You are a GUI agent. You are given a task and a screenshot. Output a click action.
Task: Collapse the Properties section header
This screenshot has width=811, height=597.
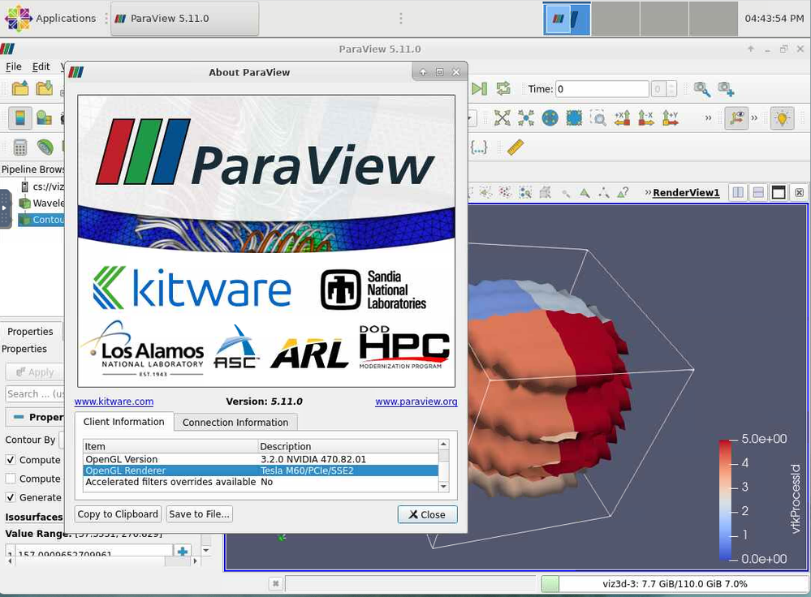click(x=33, y=417)
